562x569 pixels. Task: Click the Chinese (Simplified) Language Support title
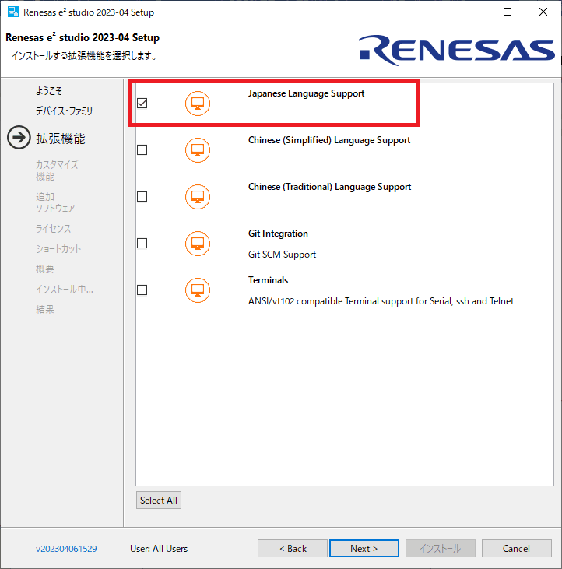coord(329,140)
